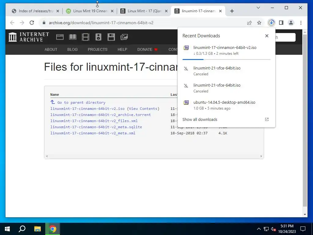The height and width of the screenshot is (235, 313).
Task: Click the address bar URL
Action: (x=101, y=23)
